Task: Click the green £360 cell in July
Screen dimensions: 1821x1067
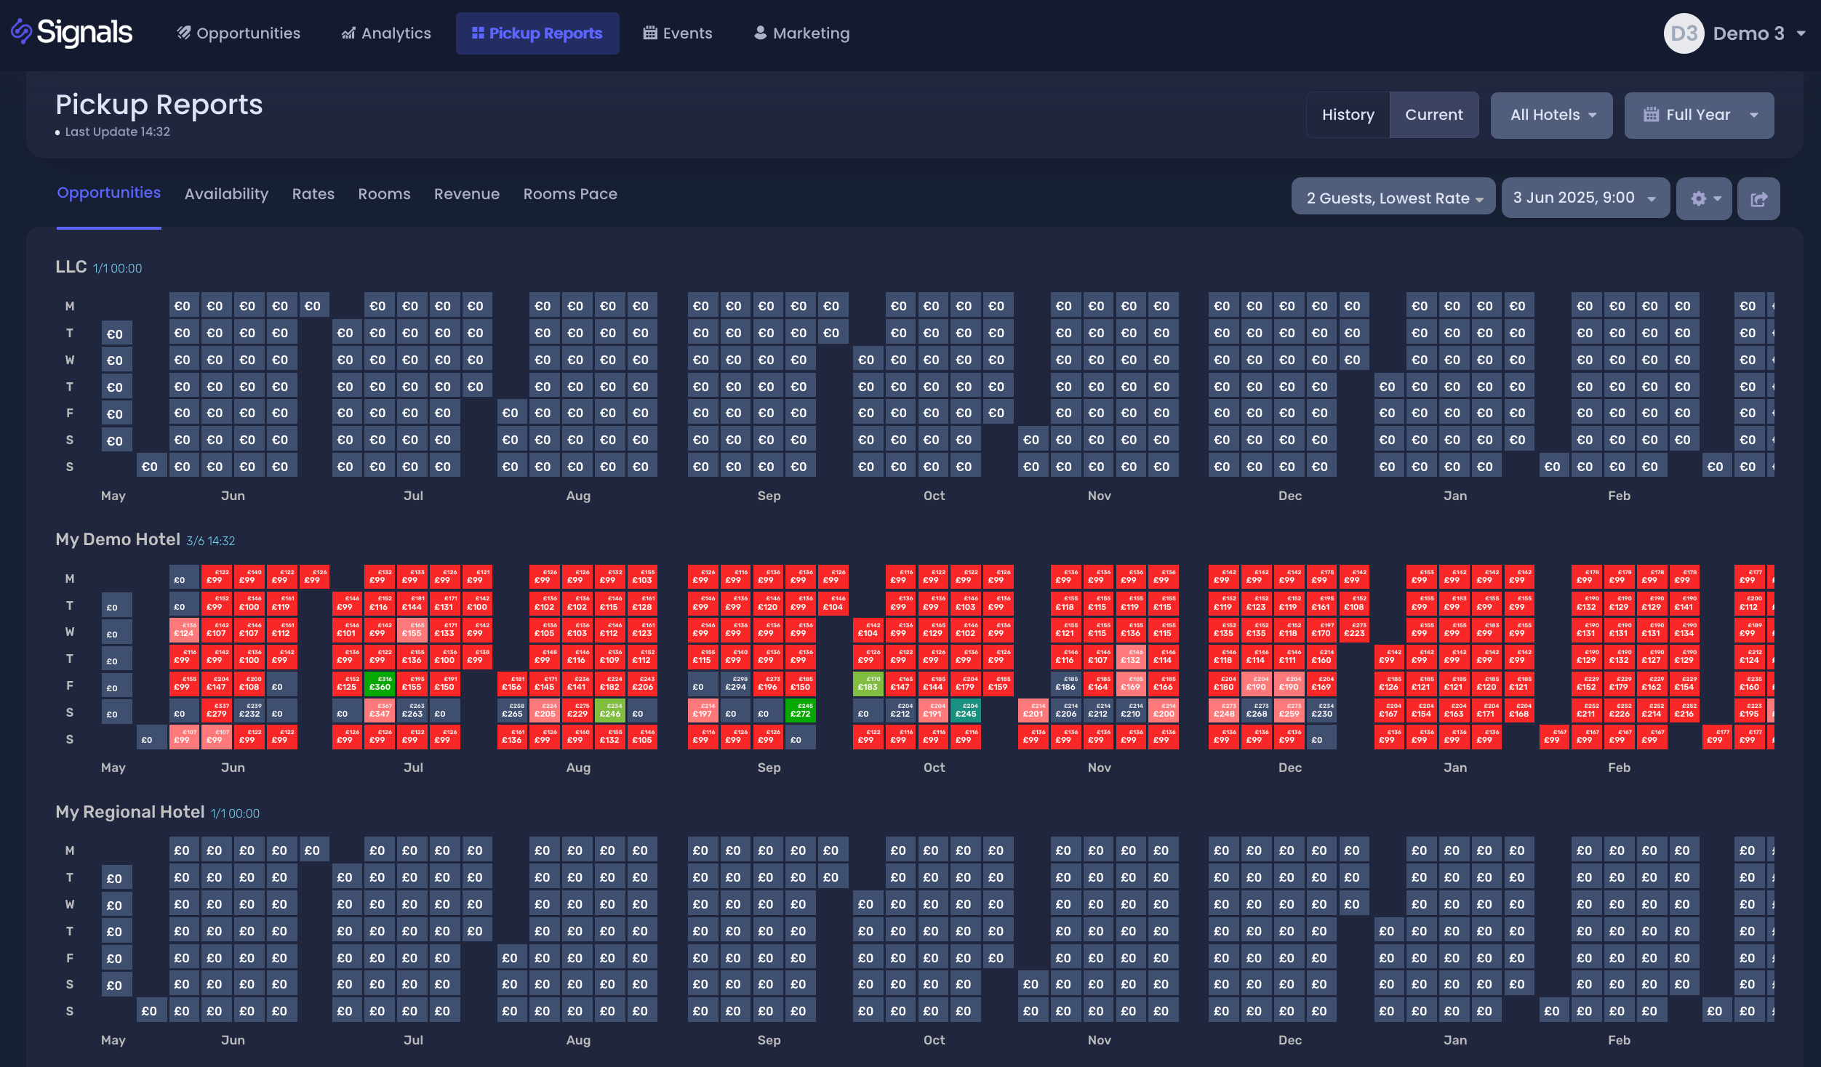Action: (379, 684)
